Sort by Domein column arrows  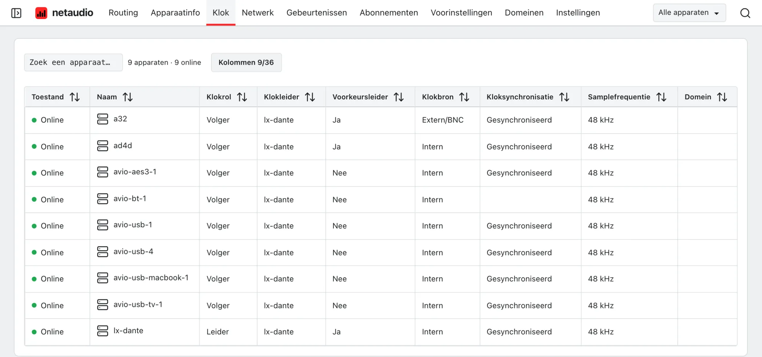(722, 97)
